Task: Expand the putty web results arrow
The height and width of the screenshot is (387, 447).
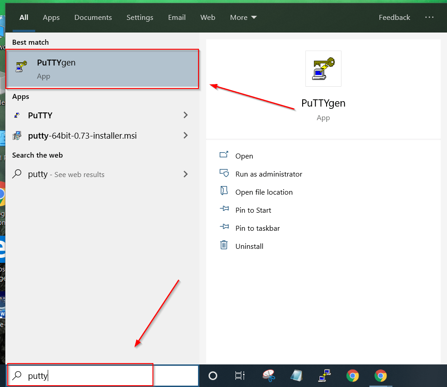Action: tap(185, 174)
